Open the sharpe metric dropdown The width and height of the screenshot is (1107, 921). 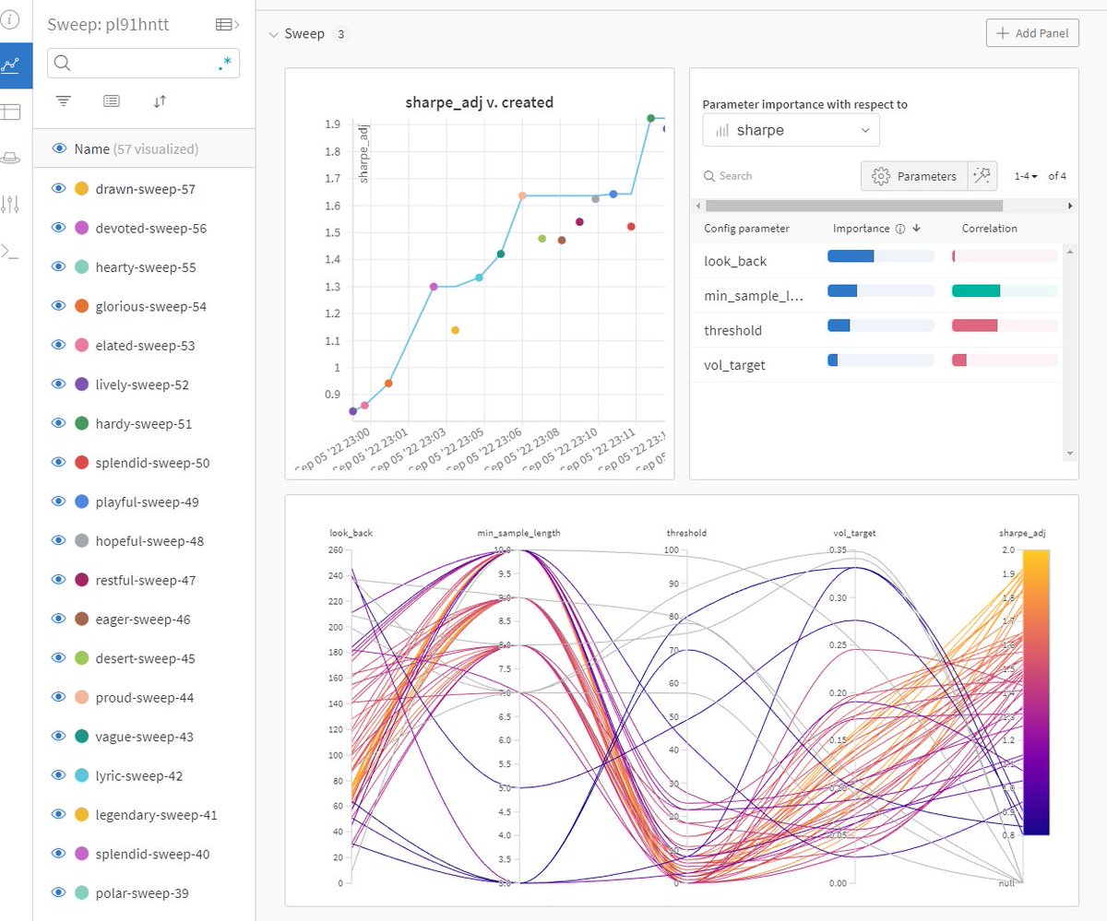coord(791,130)
